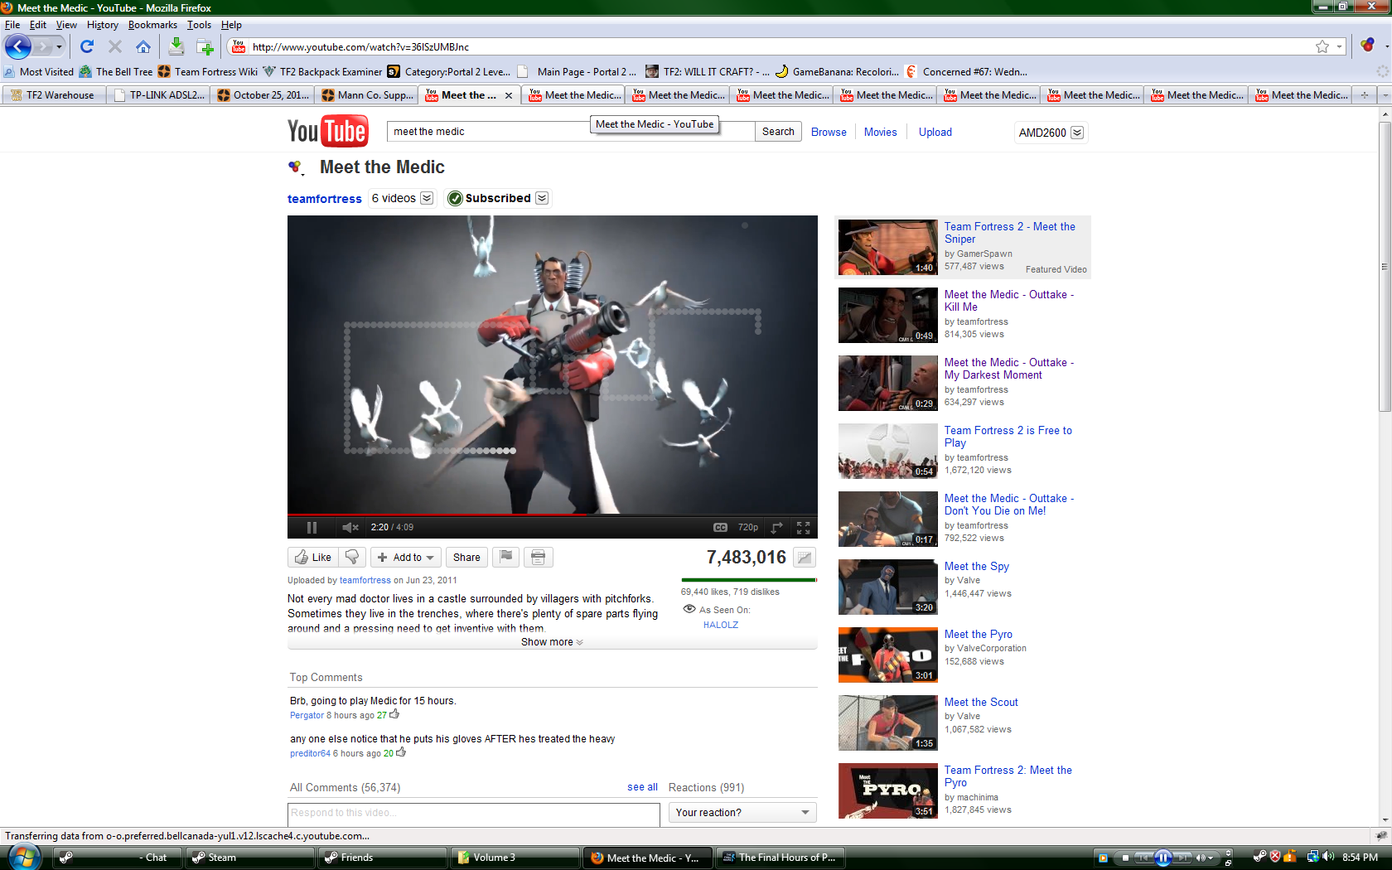This screenshot has width=1392, height=870.
Task: Open the back/forward history dropdown arrow
Action: (x=59, y=46)
